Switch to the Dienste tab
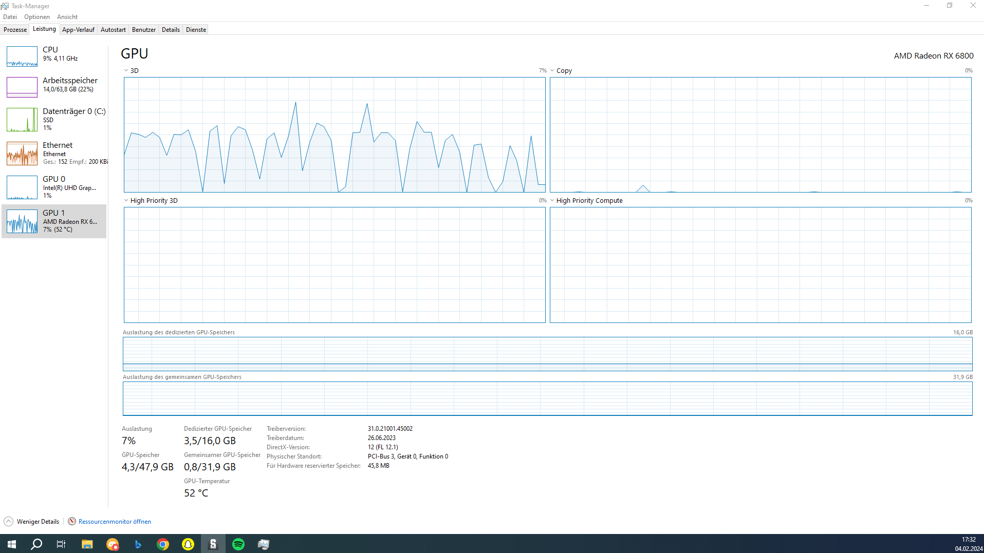 pos(196,30)
